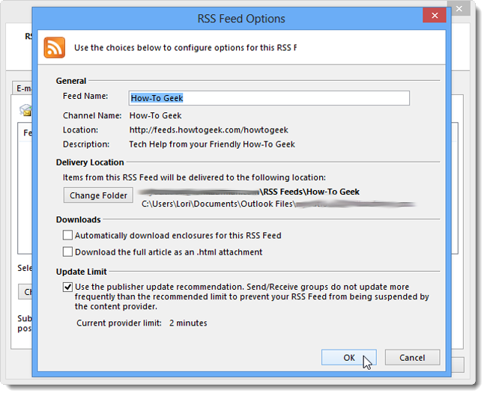
Task: Click the Feed Name input field
Action: [269, 98]
